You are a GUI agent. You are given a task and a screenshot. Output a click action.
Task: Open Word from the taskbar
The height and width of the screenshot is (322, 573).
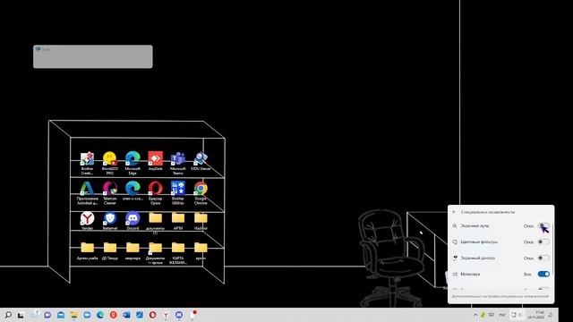126,315
